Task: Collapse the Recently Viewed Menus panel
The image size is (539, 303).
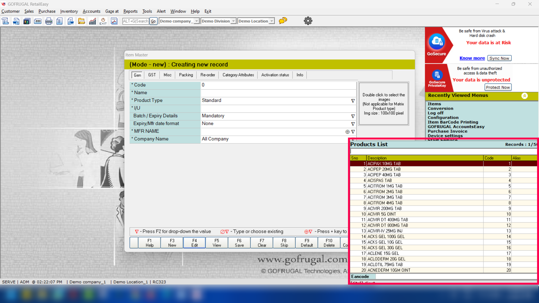Action: (524, 96)
